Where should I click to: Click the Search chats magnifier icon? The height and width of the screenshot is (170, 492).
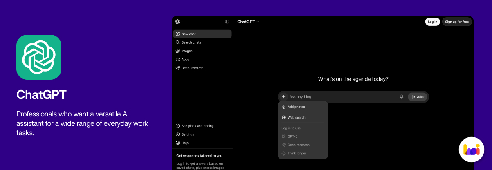click(178, 42)
